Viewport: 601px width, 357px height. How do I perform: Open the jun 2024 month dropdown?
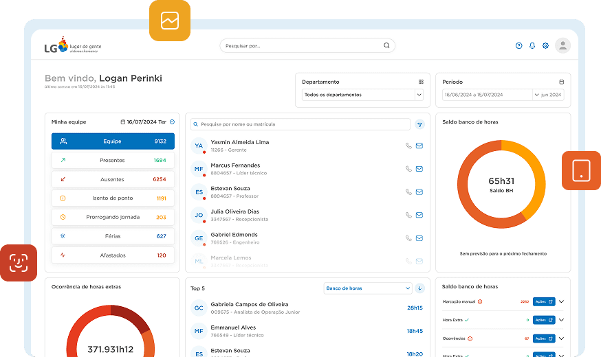[548, 95]
